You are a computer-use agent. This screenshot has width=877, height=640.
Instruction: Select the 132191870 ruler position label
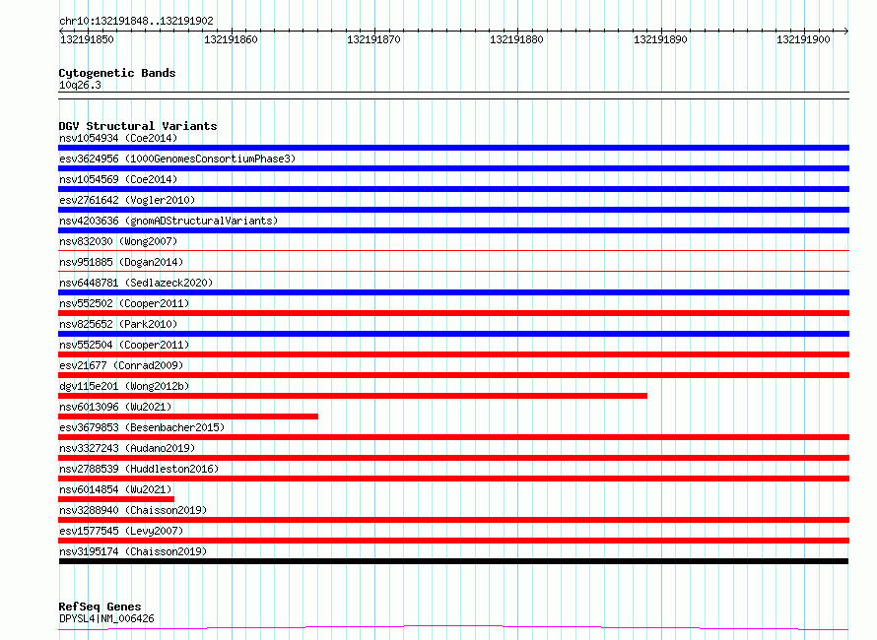[373, 39]
